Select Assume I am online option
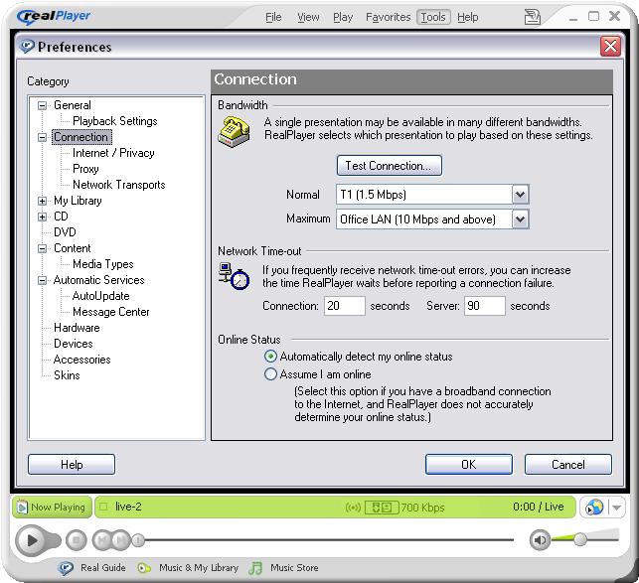 click(x=318, y=374)
